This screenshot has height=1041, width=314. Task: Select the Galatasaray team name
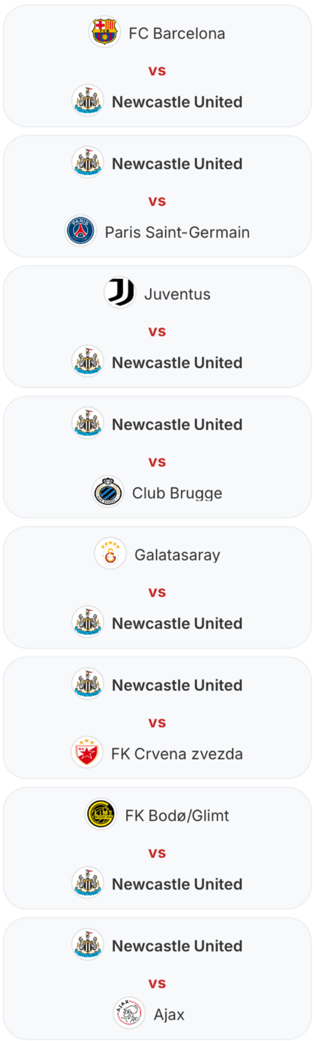coord(178,555)
